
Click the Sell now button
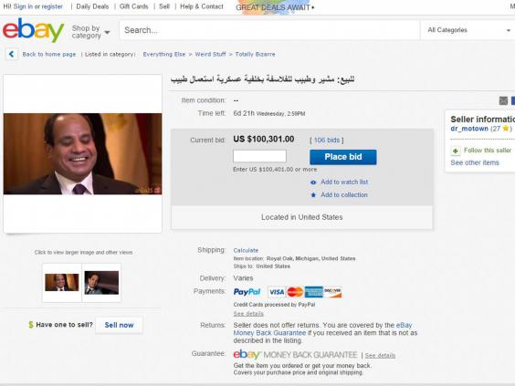(x=119, y=325)
